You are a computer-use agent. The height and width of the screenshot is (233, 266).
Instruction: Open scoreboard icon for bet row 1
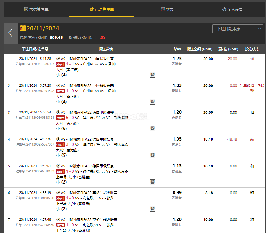point(152,75)
